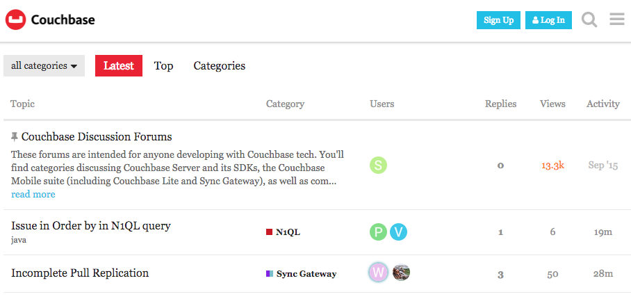Click the green S user avatar
The image size is (631, 299).
(378, 165)
